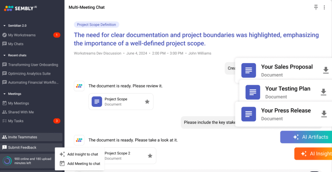
Task: Click the Multi-Meeting Chat heading
Action: (x=87, y=7)
